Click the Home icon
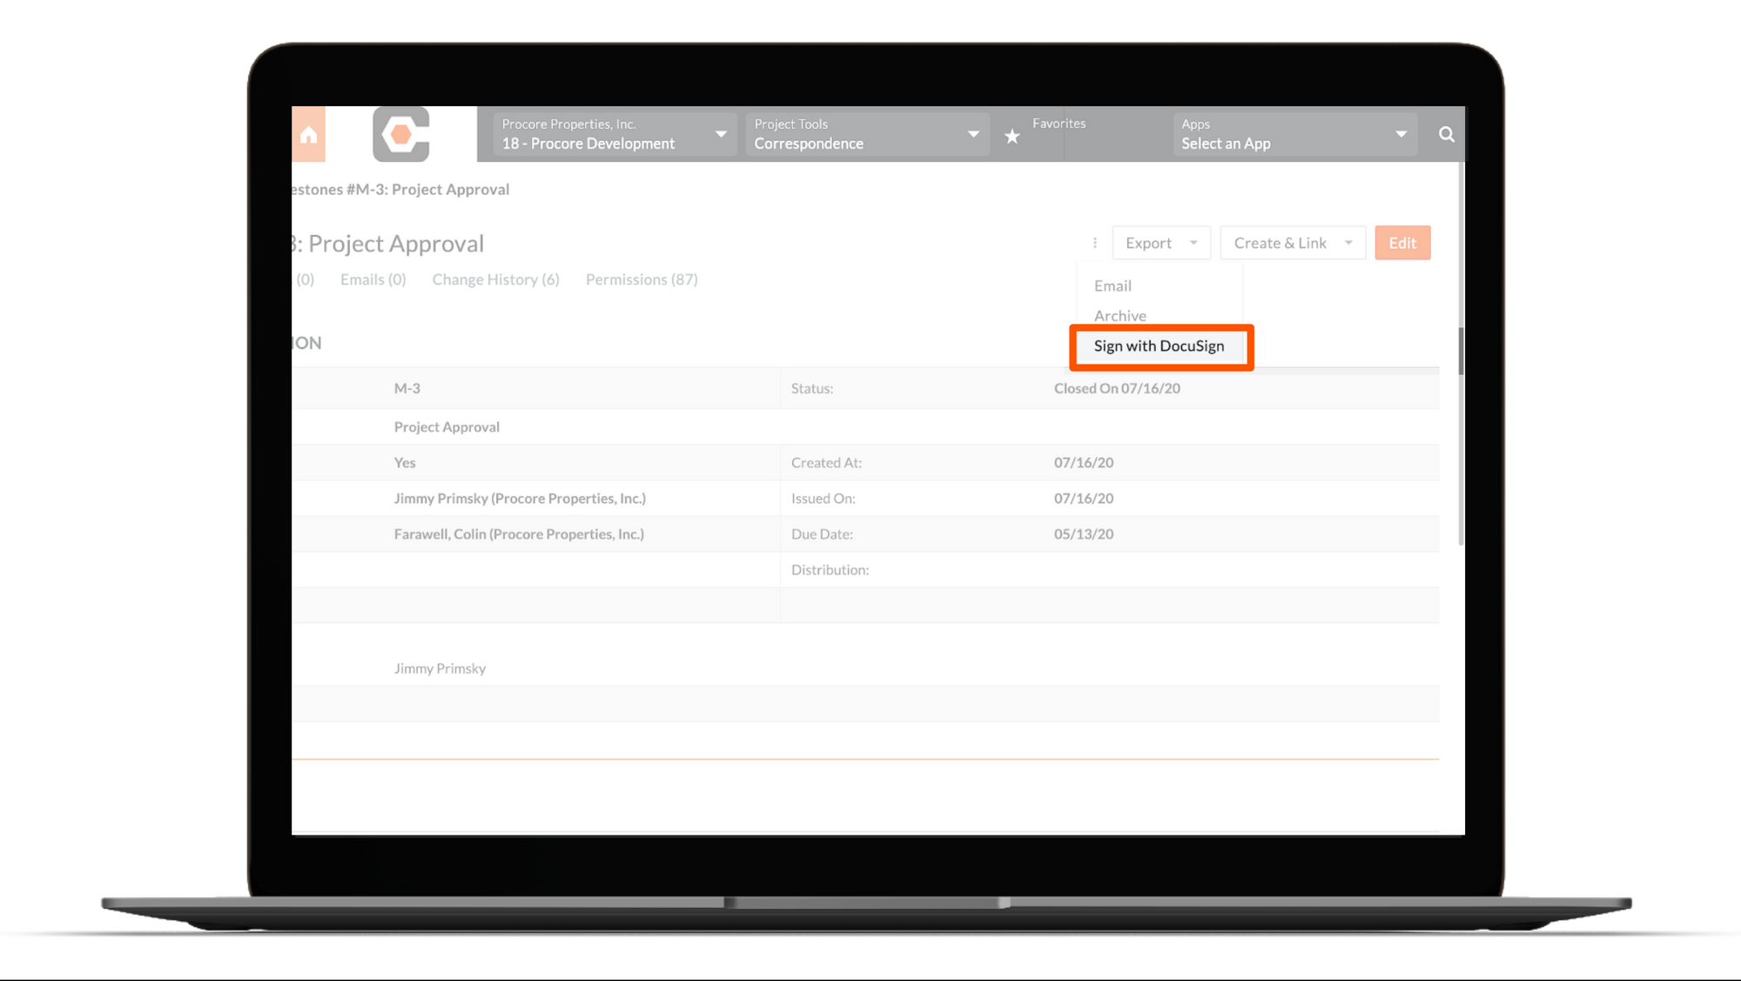Screen dimensions: 1741x981 (x=308, y=135)
